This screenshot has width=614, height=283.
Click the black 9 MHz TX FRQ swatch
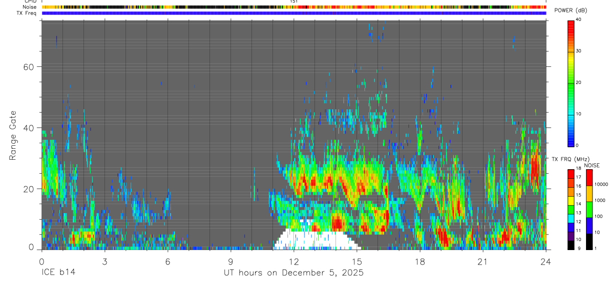pos(571,245)
